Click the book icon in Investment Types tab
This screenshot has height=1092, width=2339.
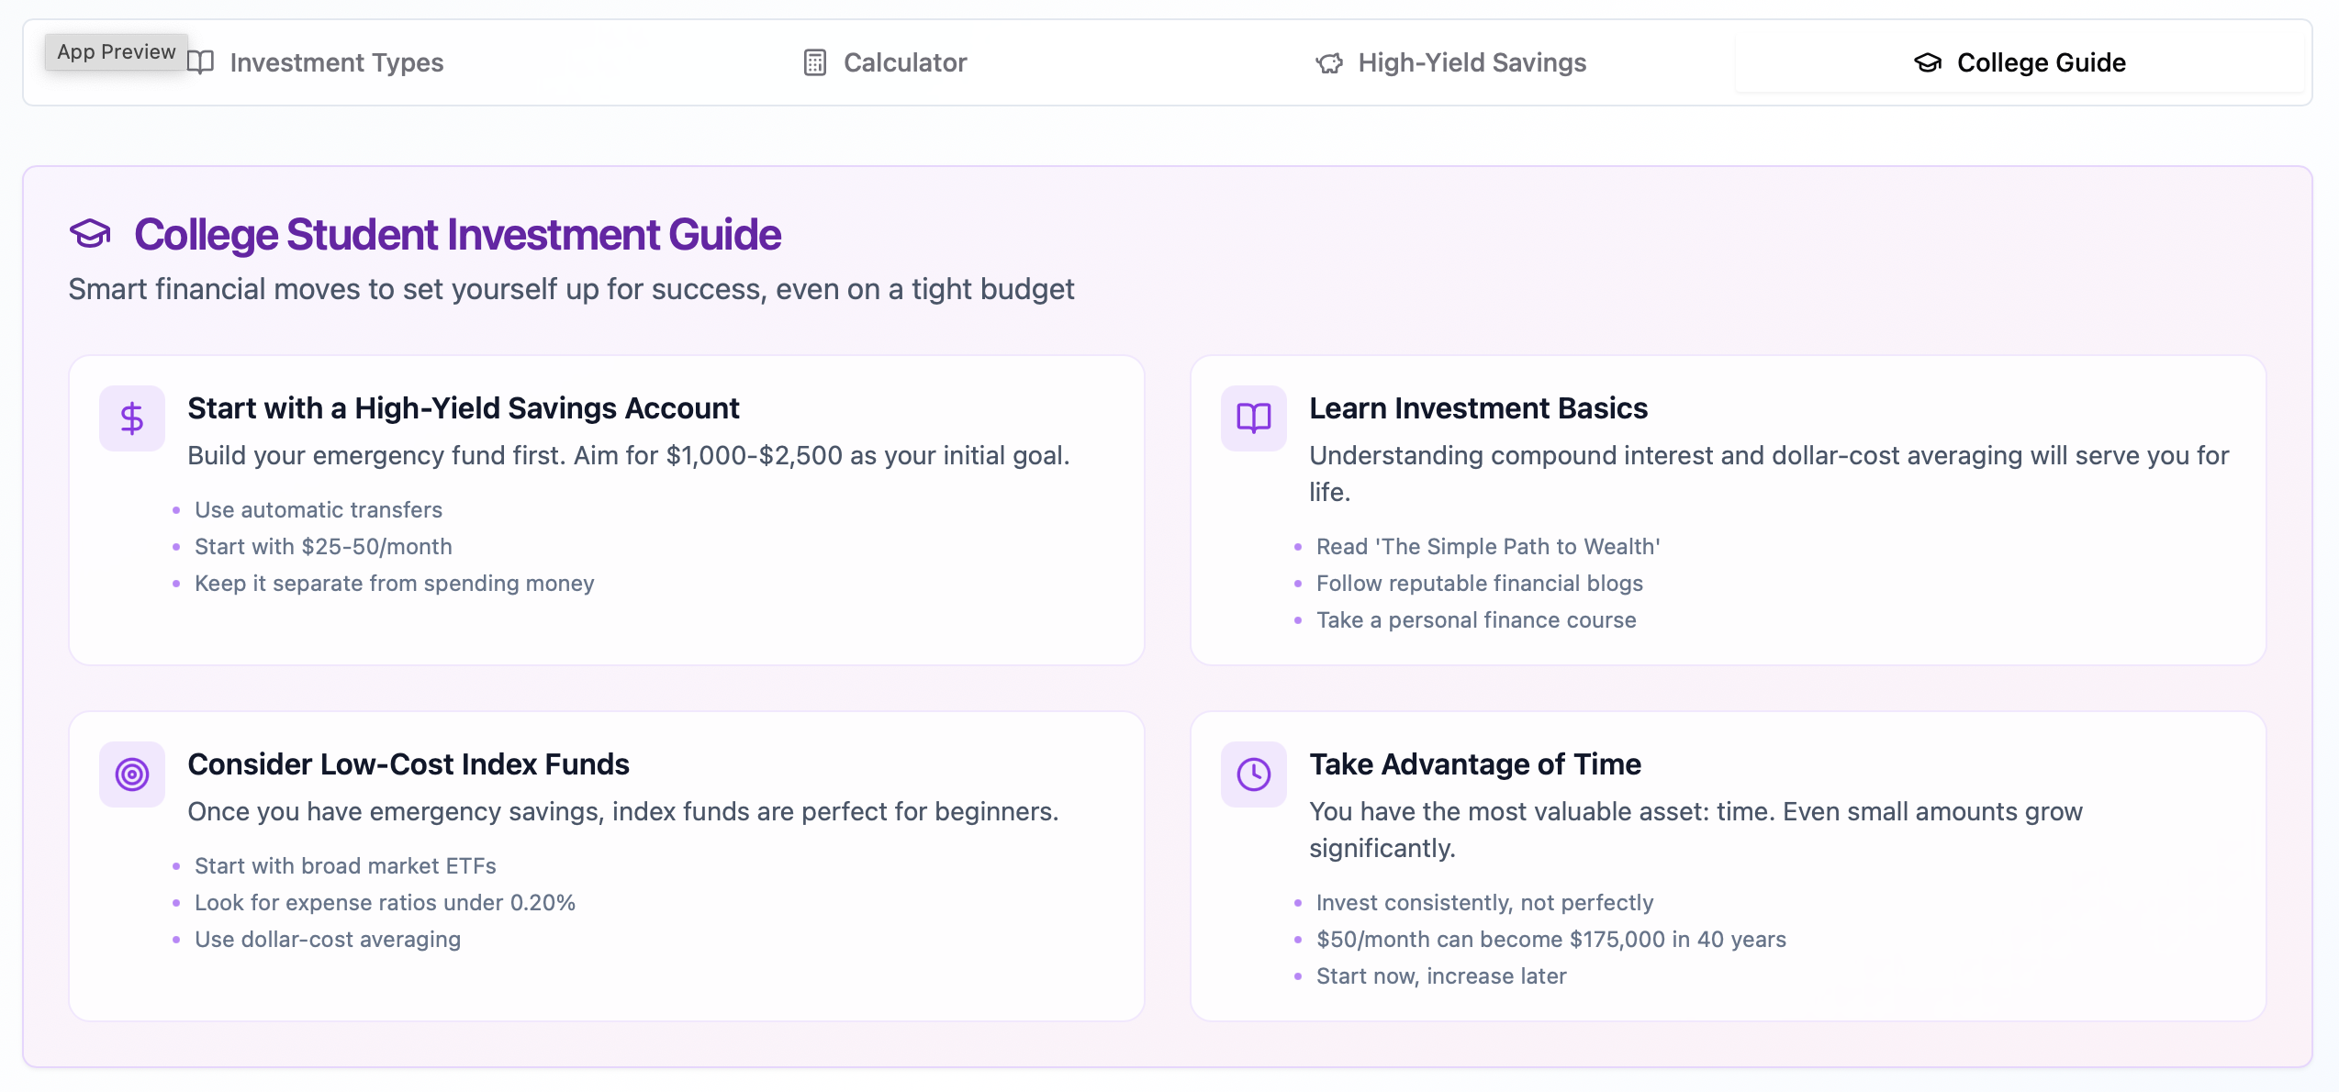coord(201,62)
